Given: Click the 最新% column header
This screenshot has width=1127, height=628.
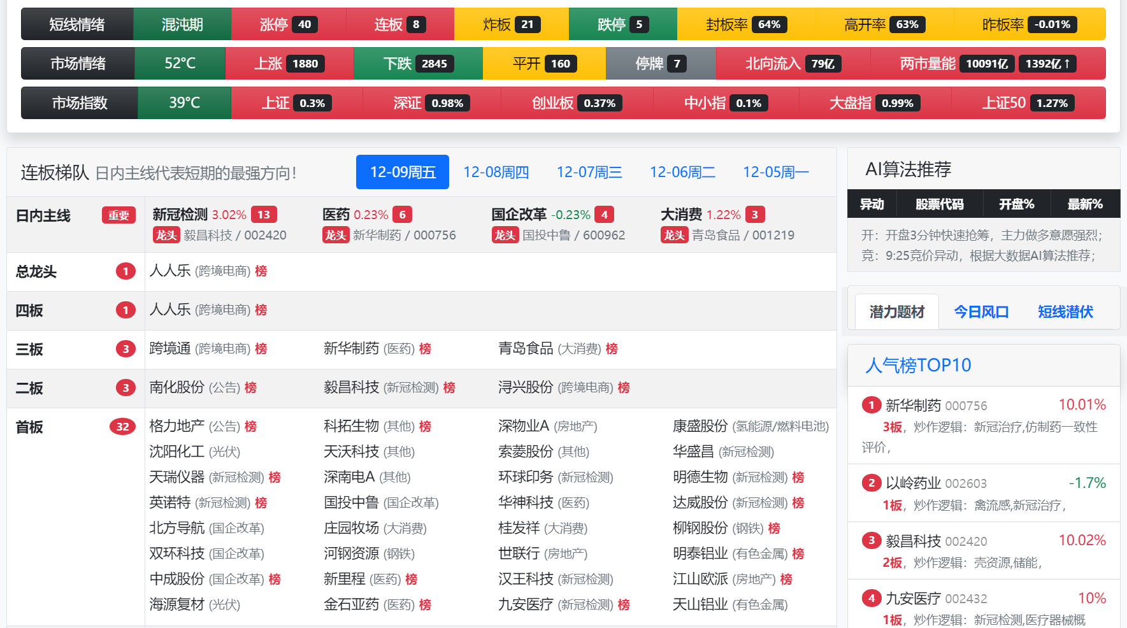Looking at the screenshot, I should pyautogui.click(x=1085, y=204).
